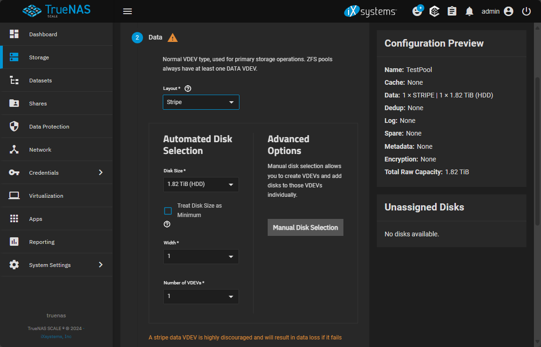Click the hamburger menu icon
The image size is (541, 347).
coord(127,11)
